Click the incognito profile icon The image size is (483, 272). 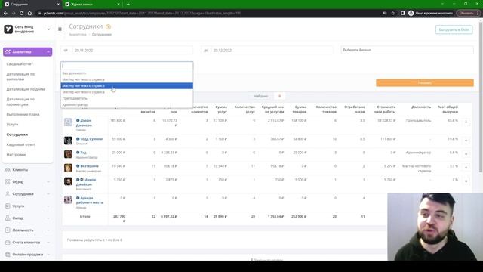click(411, 14)
